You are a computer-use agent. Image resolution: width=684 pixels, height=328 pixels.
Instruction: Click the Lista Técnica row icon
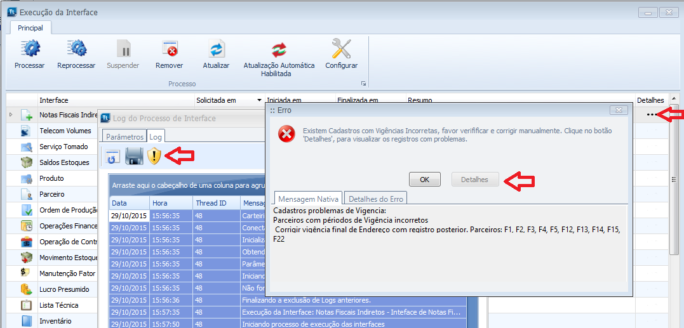27,305
